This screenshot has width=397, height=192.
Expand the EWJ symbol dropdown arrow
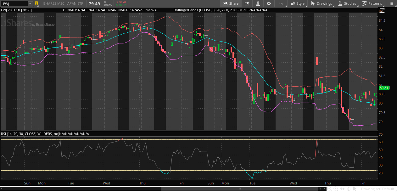[x=30, y=4]
